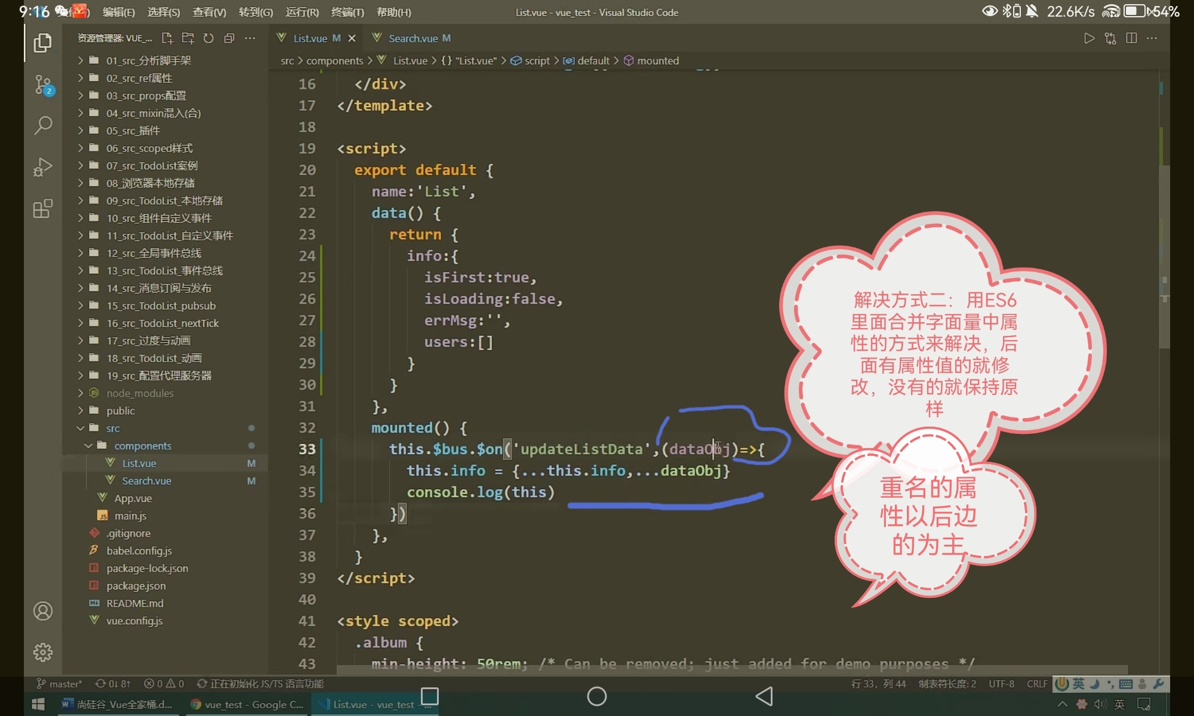Switch to the Search.vue tab
Viewport: 1194px width, 716px height.
(x=413, y=38)
